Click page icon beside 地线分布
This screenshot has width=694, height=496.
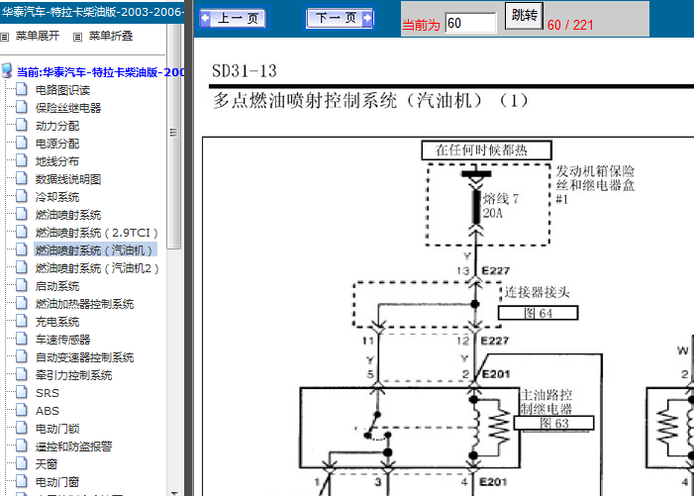click(x=22, y=160)
